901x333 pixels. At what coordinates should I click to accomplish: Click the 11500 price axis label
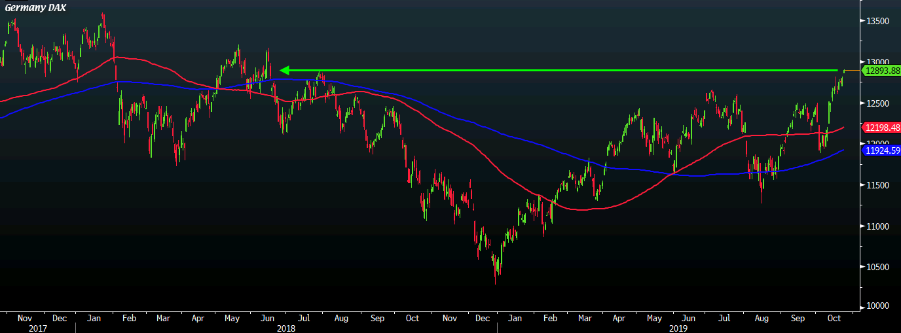[877, 186]
